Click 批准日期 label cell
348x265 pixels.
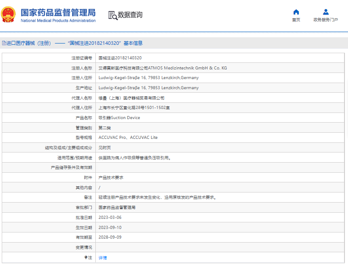pyautogui.click(x=49, y=218)
